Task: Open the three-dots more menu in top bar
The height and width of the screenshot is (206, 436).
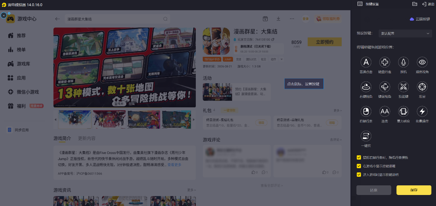Action: tap(292, 19)
